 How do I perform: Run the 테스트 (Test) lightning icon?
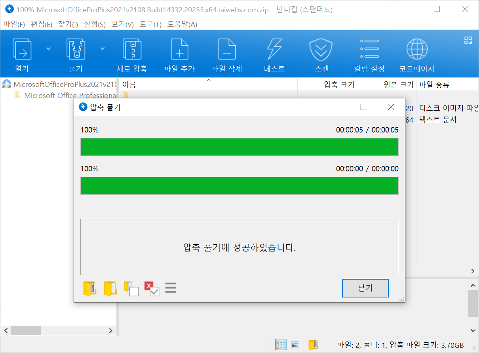[x=274, y=49]
